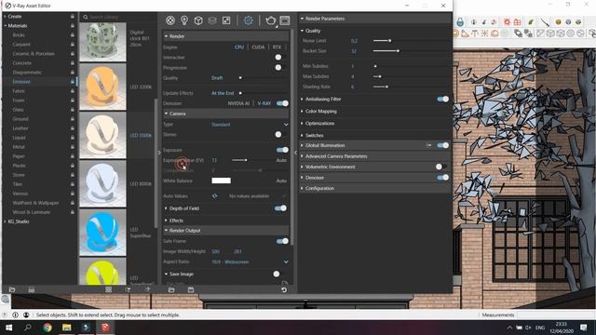
Task: Select the Concrete materials category
Action: 22,63
